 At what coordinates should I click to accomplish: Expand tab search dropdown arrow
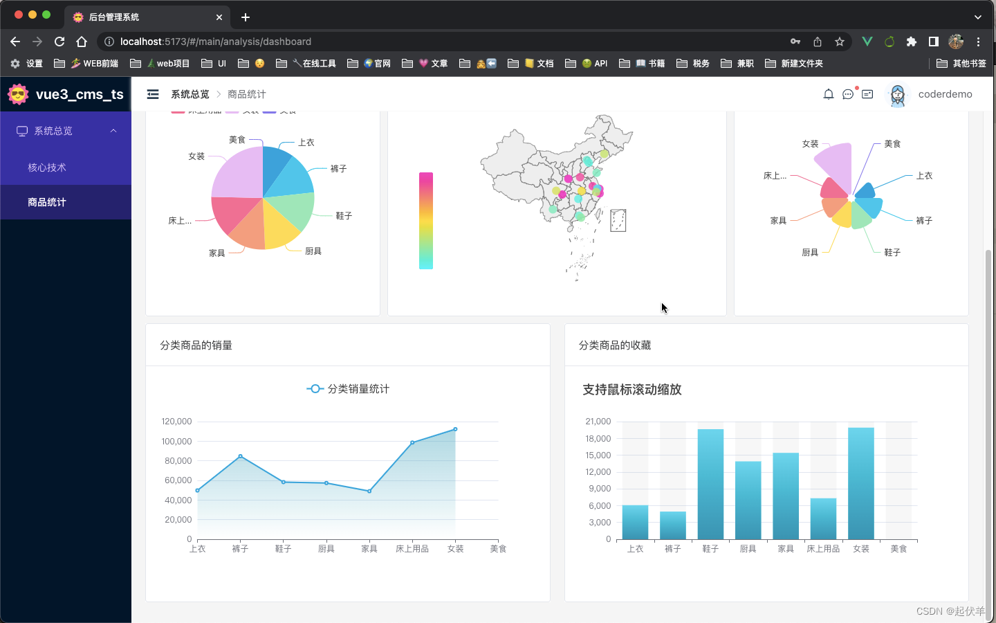click(978, 17)
